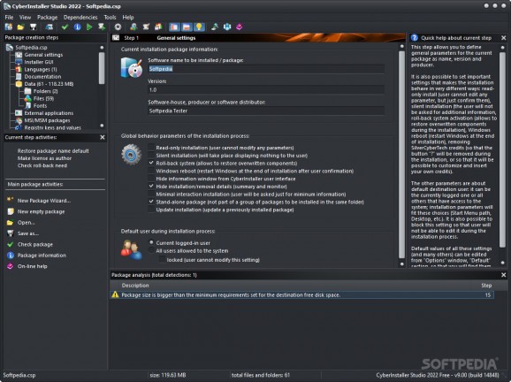Click the General settings tree icon
This screenshot has width=511, height=382.
click(x=19, y=55)
